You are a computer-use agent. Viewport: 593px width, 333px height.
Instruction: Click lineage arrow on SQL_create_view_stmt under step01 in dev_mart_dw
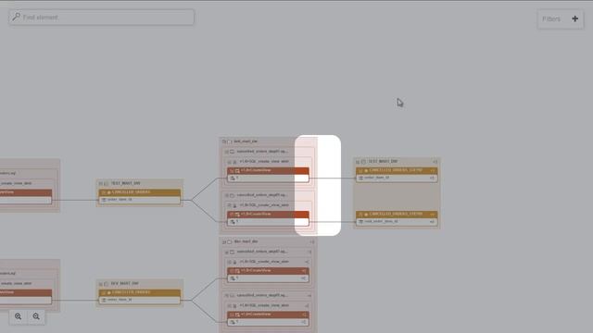pos(307,262)
